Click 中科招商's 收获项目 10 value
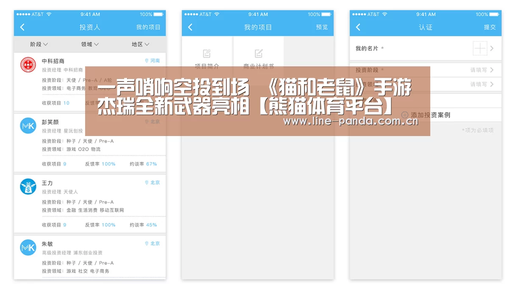Screen dimensions: 515x289 66,103
